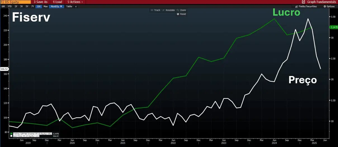The height and width of the screenshot is (147, 338).
Task: Select the 5Y time range
Action: pos(27,6)
